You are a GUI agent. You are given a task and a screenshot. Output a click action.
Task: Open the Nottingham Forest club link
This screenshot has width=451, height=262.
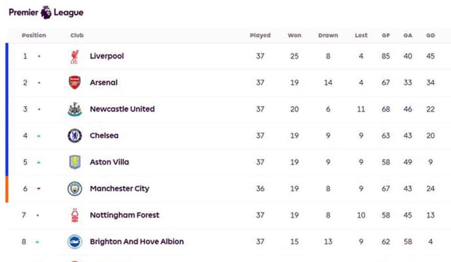(124, 215)
